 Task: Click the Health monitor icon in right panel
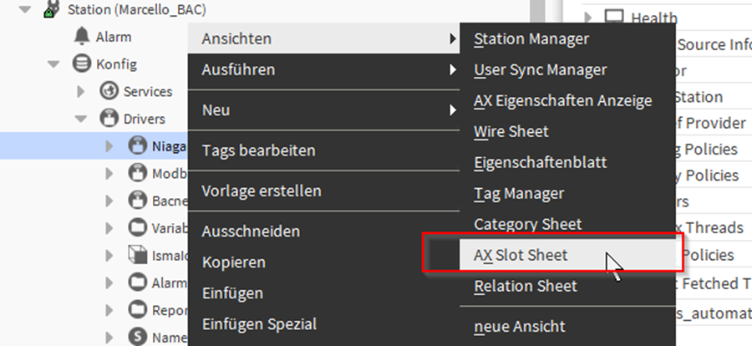coord(614,18)
